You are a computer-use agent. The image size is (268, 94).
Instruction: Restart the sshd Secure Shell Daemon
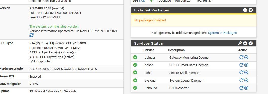(x=241, y=73)
